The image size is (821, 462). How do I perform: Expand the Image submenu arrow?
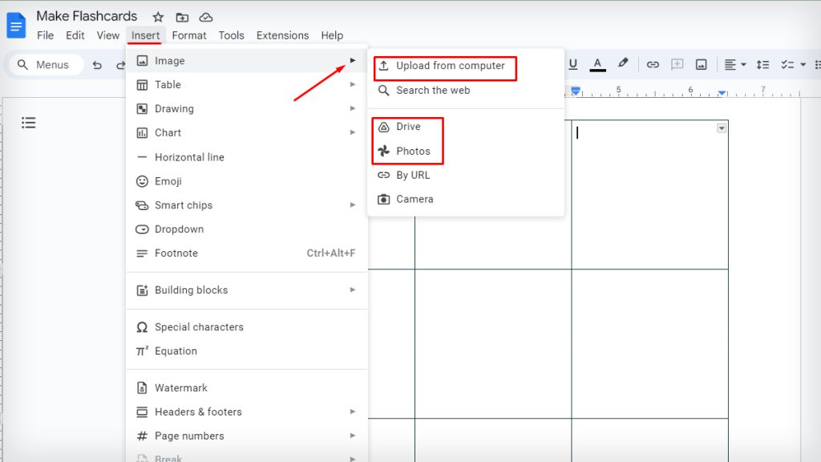pyautogui.click(x=353, y=60)
